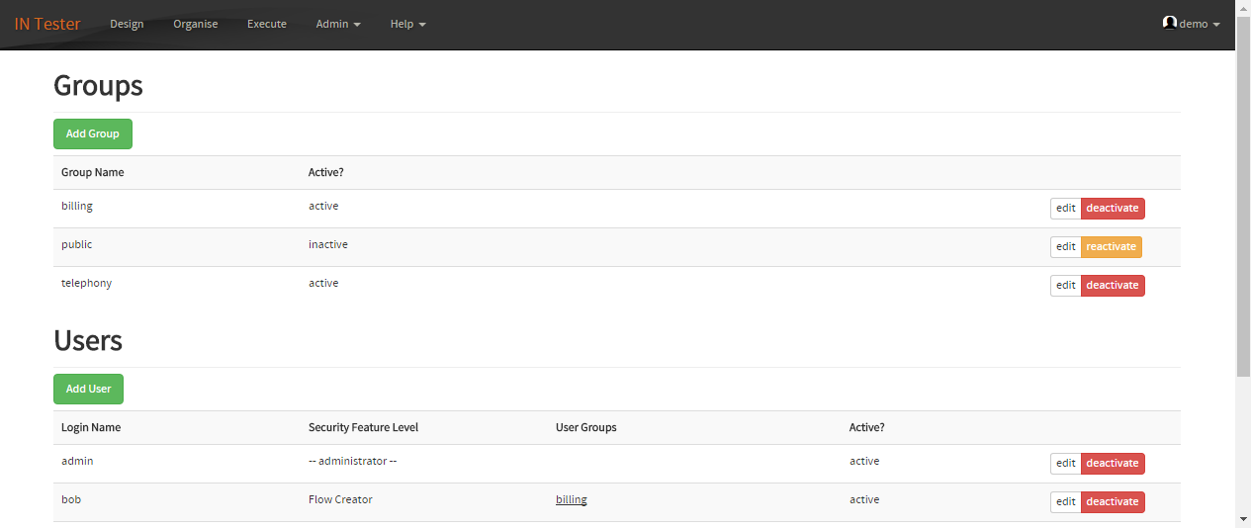Edit the bob user

click(1065, 501)
